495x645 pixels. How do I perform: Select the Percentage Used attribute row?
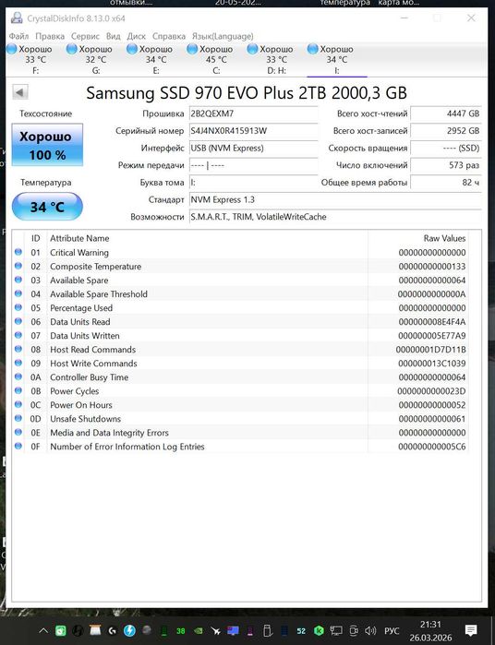pyautogui.click(x=240, y=307)
